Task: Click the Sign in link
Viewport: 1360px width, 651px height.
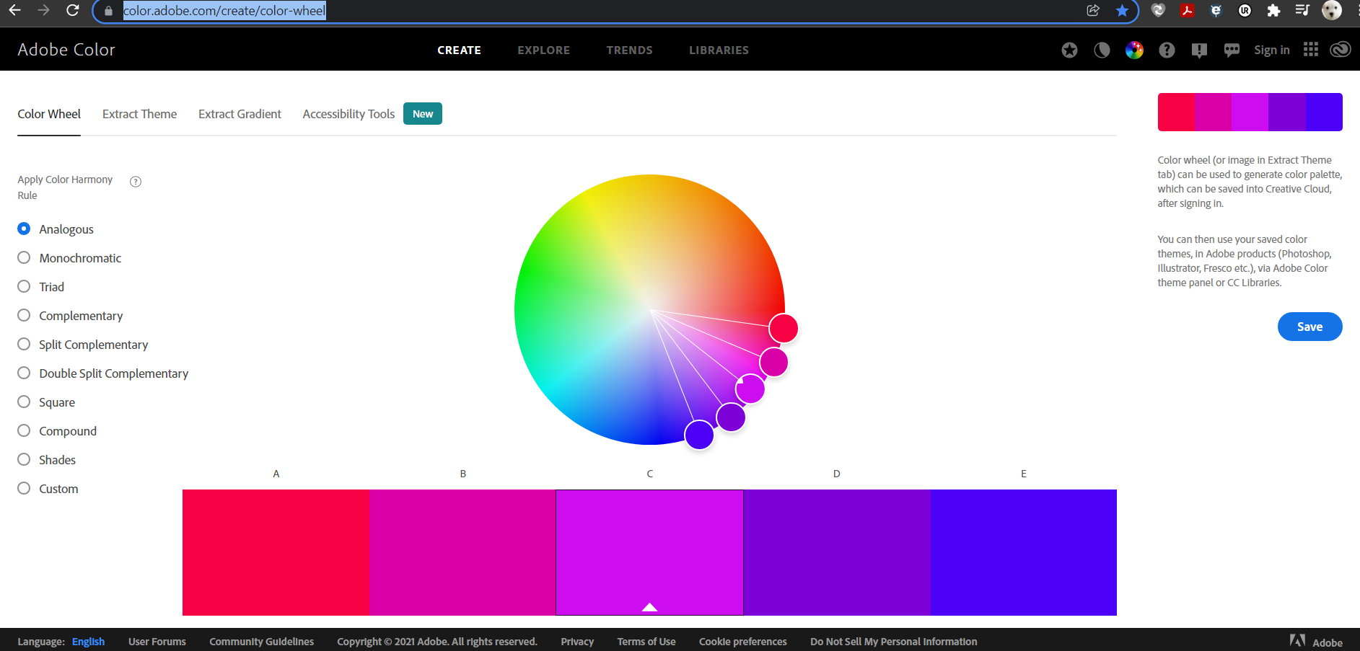Action: (x=1271, y=50)
